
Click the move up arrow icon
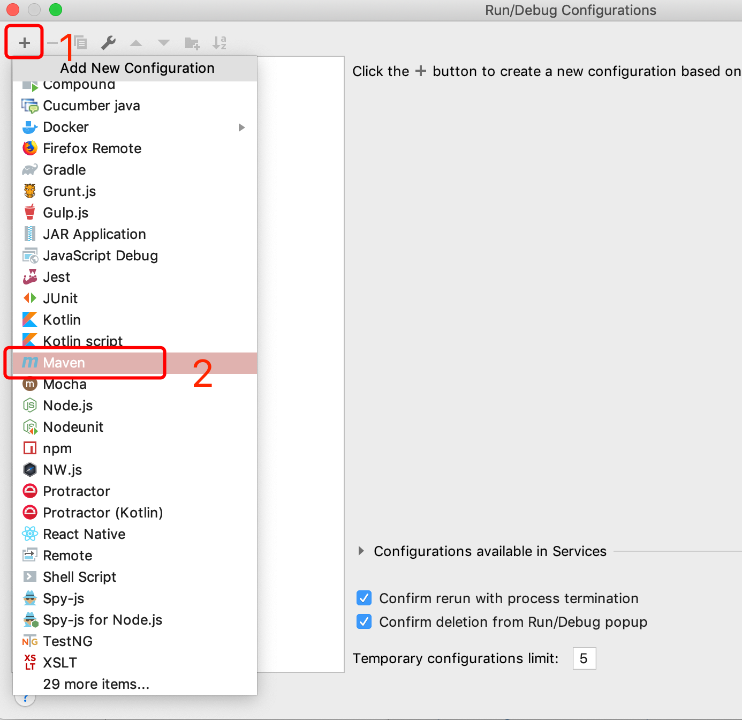tap(136, 43)
